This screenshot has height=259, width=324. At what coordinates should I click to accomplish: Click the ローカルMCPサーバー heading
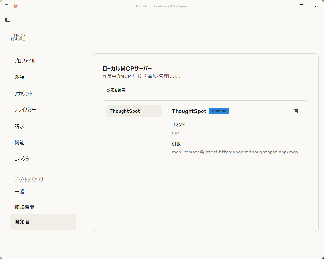[x=127, y=68]
